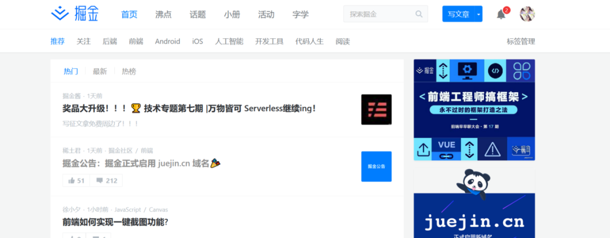Open the 前端如何实现一键截图功能 article
Screen dimensions: 610x238
tap(115, 222)
